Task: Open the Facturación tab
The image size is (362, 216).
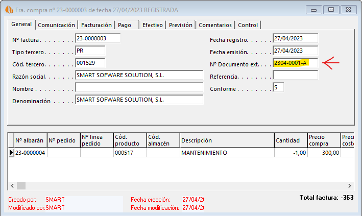Action: (96, 25)
